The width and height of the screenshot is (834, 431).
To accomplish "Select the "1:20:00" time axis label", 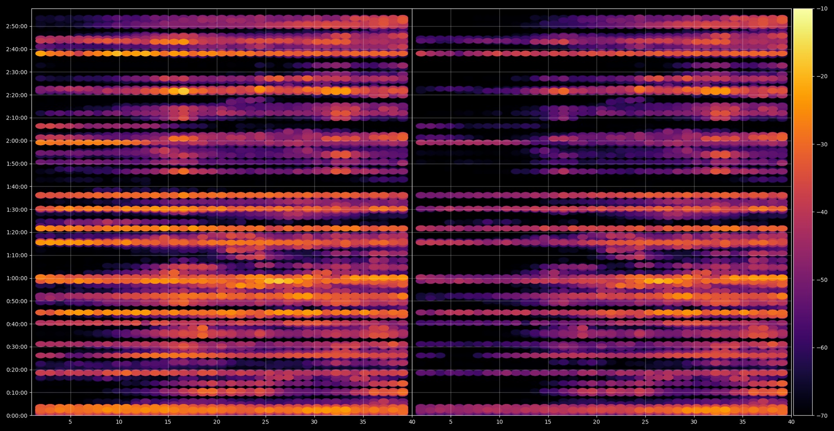I will [17, 232].
